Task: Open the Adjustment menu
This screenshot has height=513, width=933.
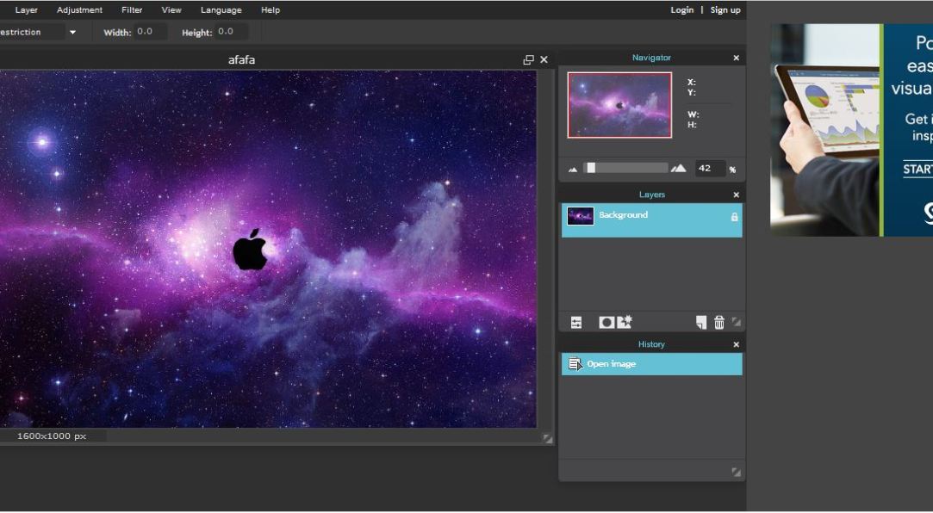Action: (x=79, y=10)
